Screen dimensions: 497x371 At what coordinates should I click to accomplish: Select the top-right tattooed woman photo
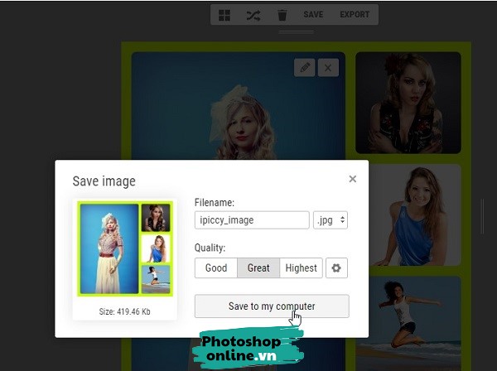[x=408, y=102]
